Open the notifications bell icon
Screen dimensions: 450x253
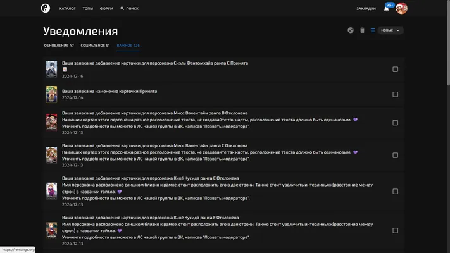(386, 9)
